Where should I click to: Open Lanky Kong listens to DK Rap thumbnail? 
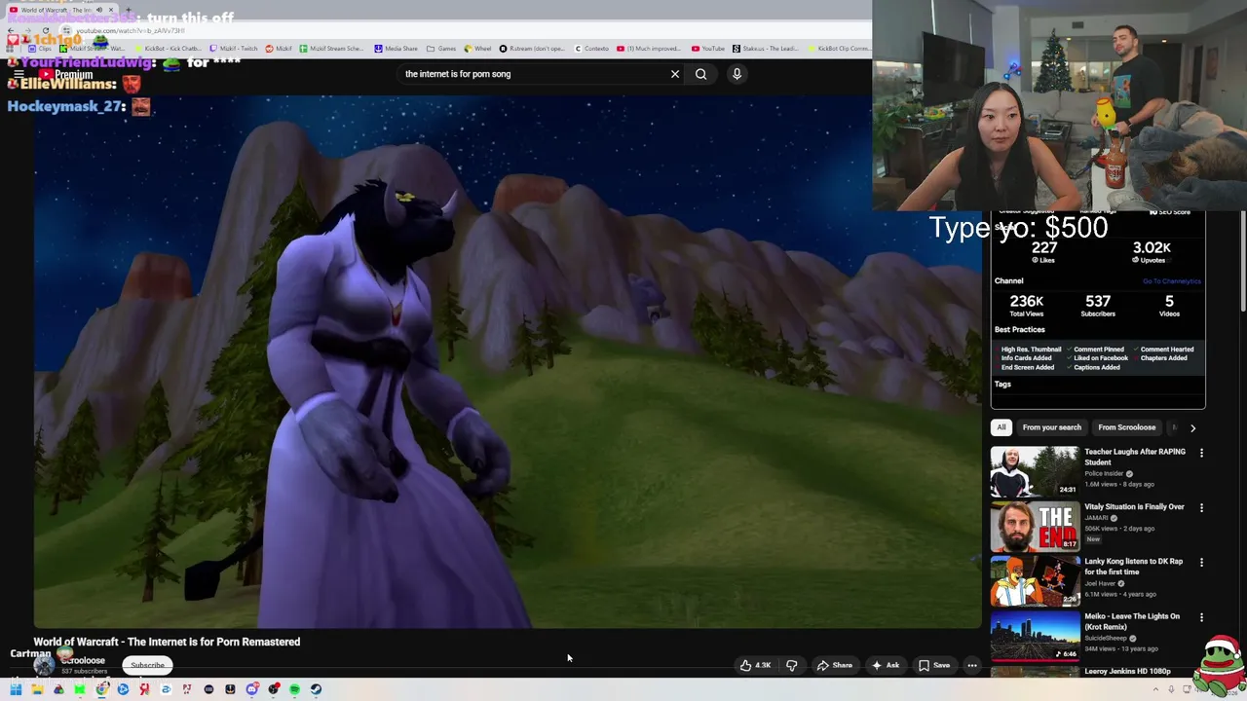pos(1035,581)
